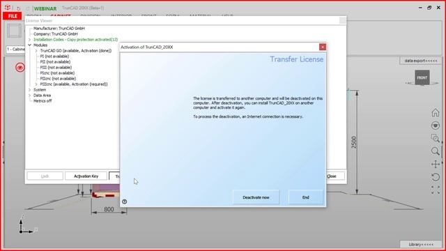
Task: Click the TrunCAD application logo icon
Action: coord(8,8)
